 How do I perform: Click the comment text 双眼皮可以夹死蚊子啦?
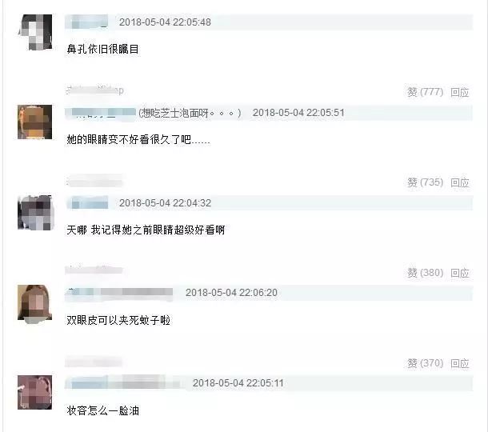coord(118,320)
